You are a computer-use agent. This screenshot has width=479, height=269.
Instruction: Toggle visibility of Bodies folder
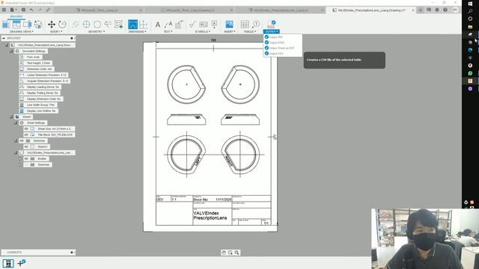point(26,158)
